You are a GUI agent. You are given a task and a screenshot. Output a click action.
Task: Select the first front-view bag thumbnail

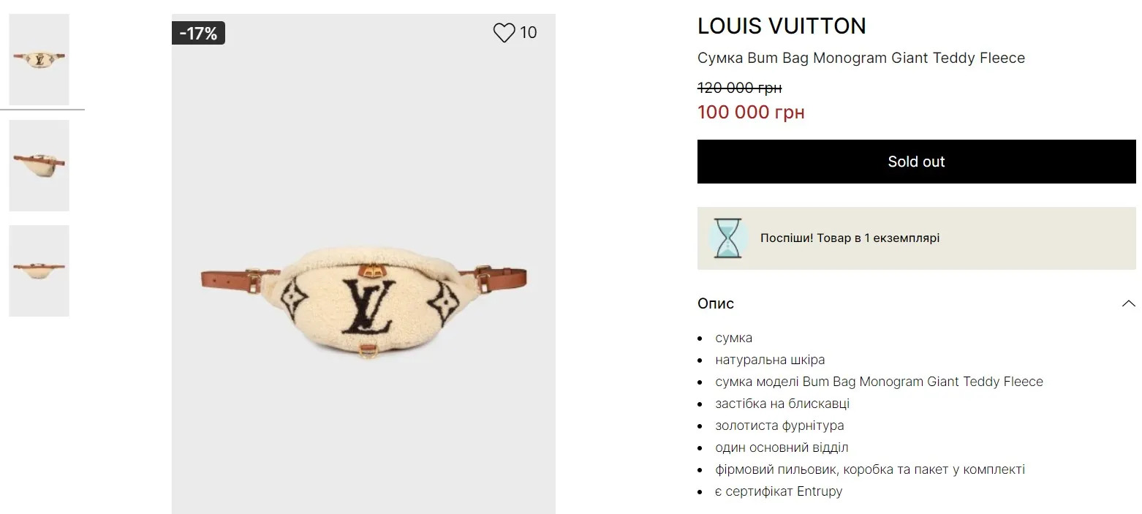39,59
